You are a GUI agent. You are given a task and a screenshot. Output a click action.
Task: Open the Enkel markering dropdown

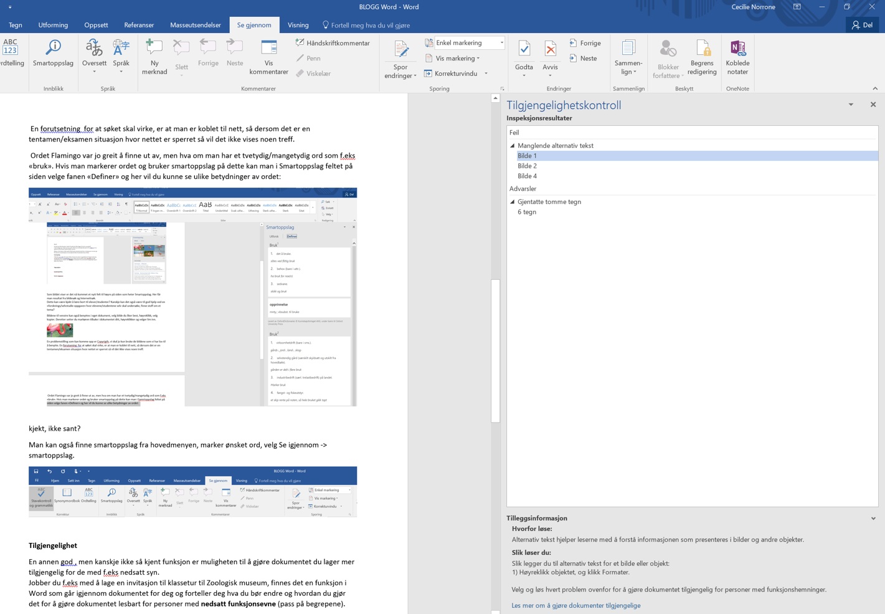tap(501, 43)
